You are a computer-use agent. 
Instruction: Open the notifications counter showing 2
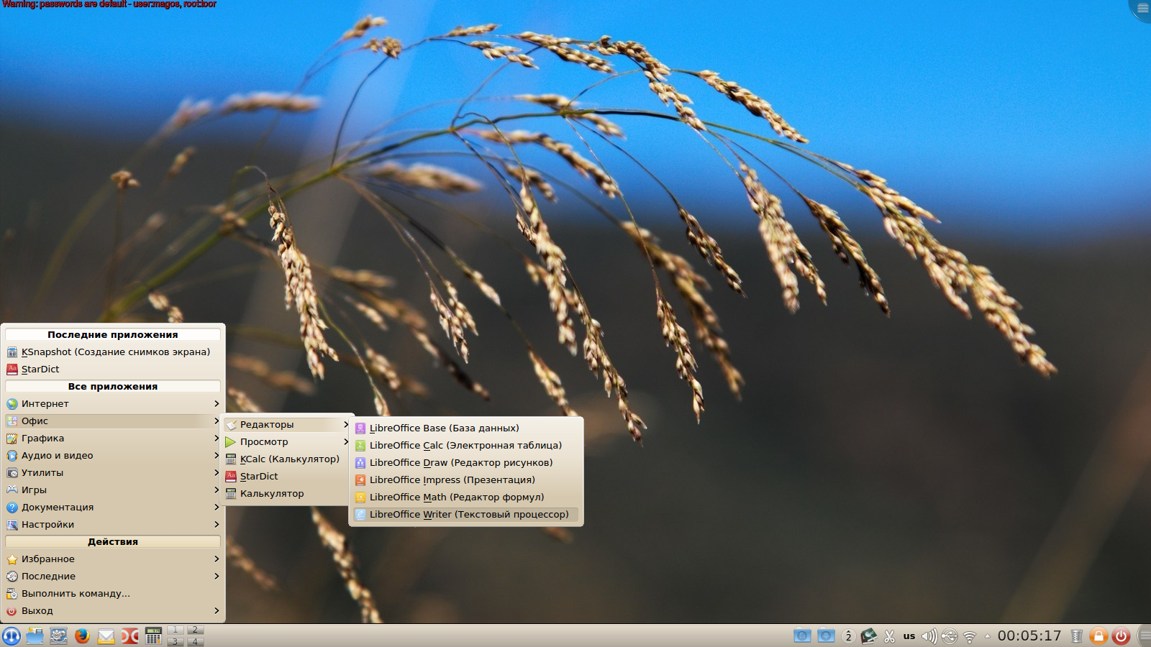(x=848, y=636)
